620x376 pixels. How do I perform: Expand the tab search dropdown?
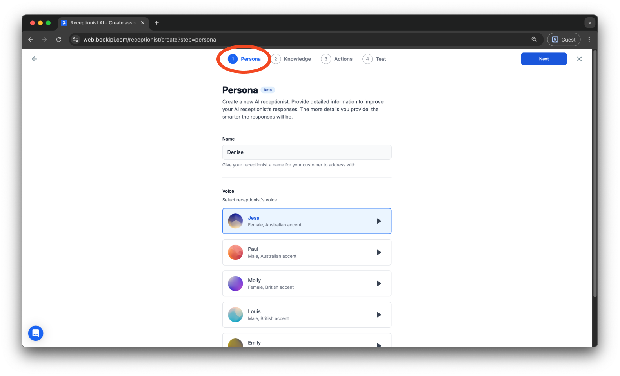point(590,23)
